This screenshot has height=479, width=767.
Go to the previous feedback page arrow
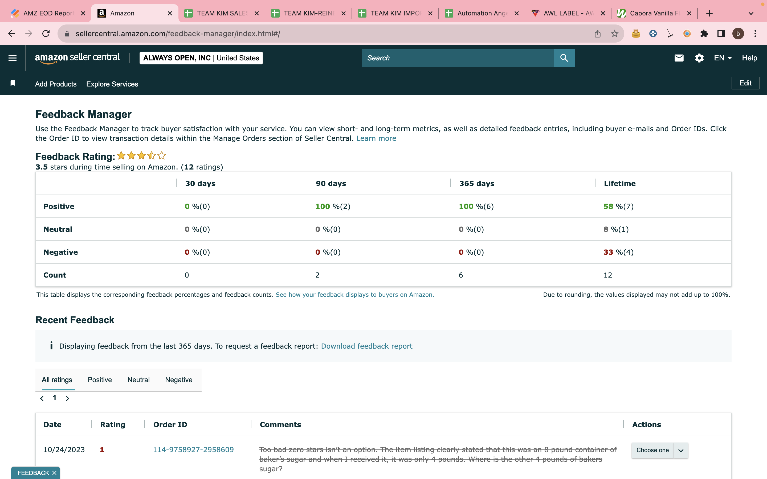pos(42,399)
